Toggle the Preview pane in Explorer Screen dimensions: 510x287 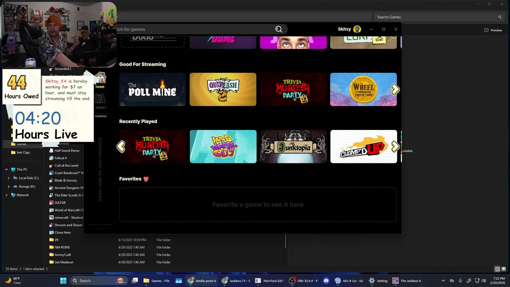click(x=493, y=30)
